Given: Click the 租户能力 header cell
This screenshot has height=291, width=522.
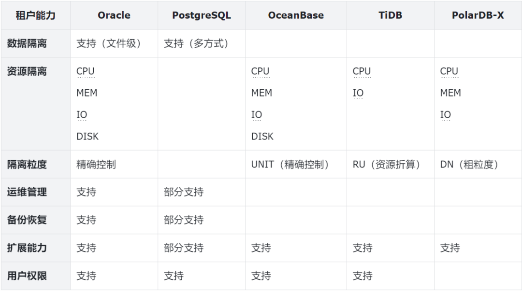Looking at the screenshot, I should 35,15.
